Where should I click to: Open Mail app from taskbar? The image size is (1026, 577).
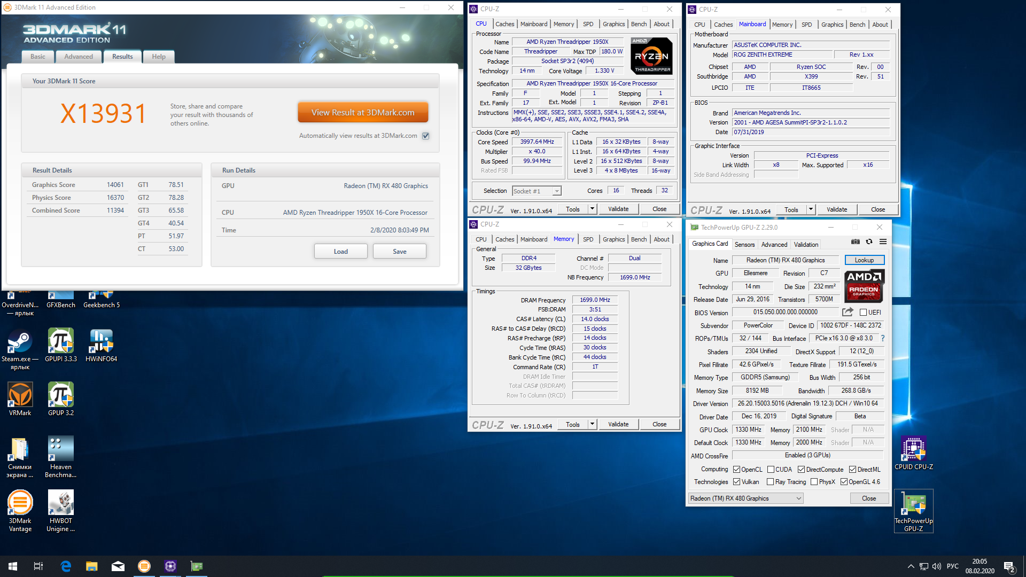click(118, 566)
